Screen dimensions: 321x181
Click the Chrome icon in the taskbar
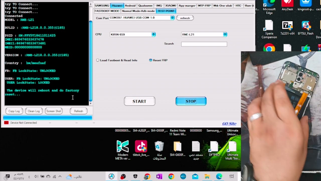tap(171, 176)
